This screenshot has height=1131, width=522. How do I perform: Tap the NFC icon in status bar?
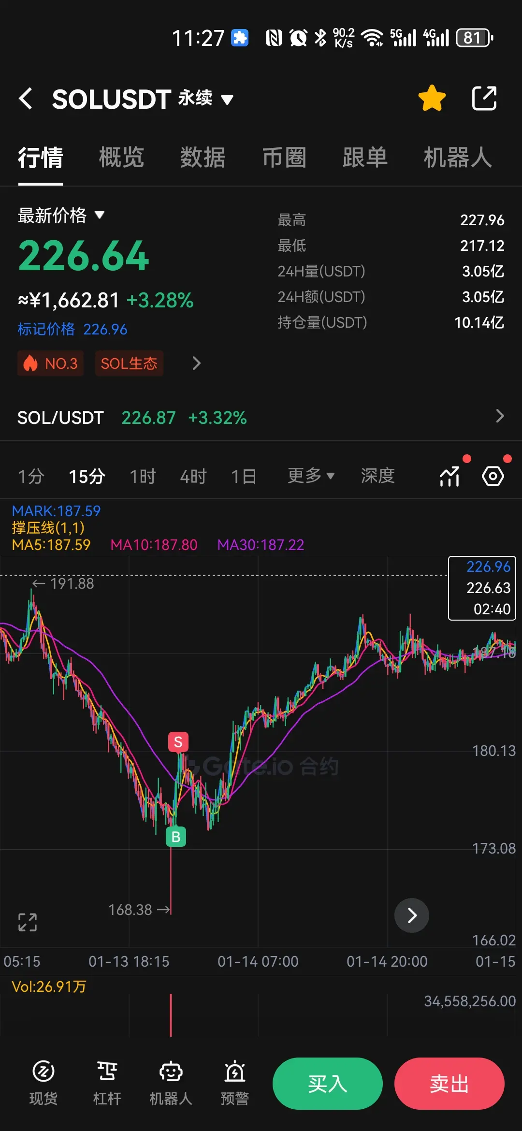pos(274,38)
